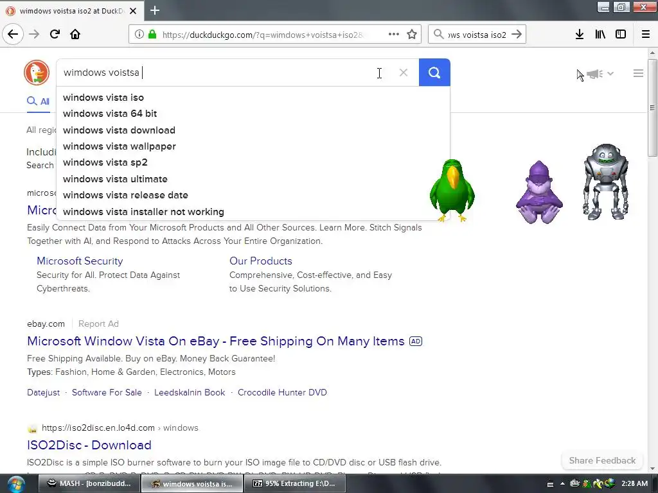Viewport: 658px width, 493px height.
Task: Open the downloads panel
Action: click(x=580, y=35)
